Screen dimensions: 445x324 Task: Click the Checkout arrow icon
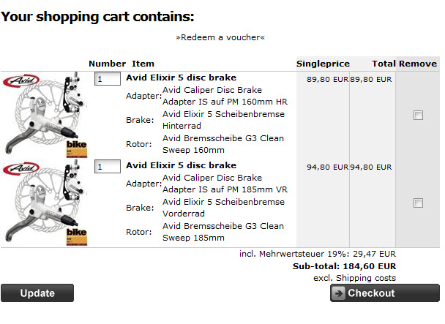pyautogui.click(x=339, y=293)
